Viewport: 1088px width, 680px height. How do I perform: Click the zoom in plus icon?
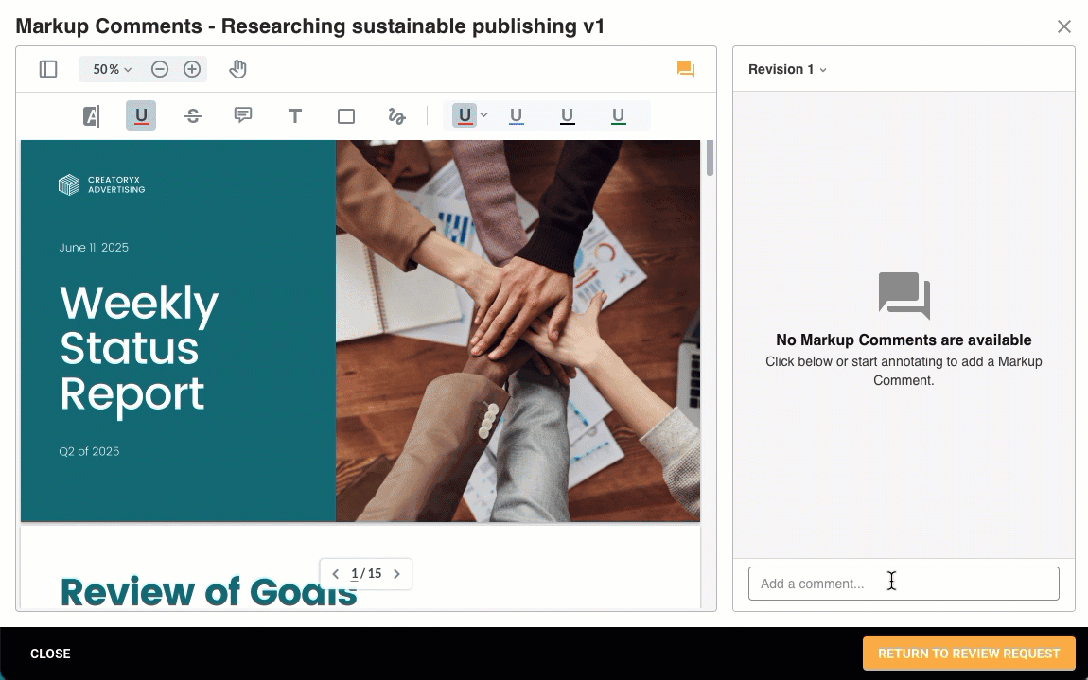192,69
